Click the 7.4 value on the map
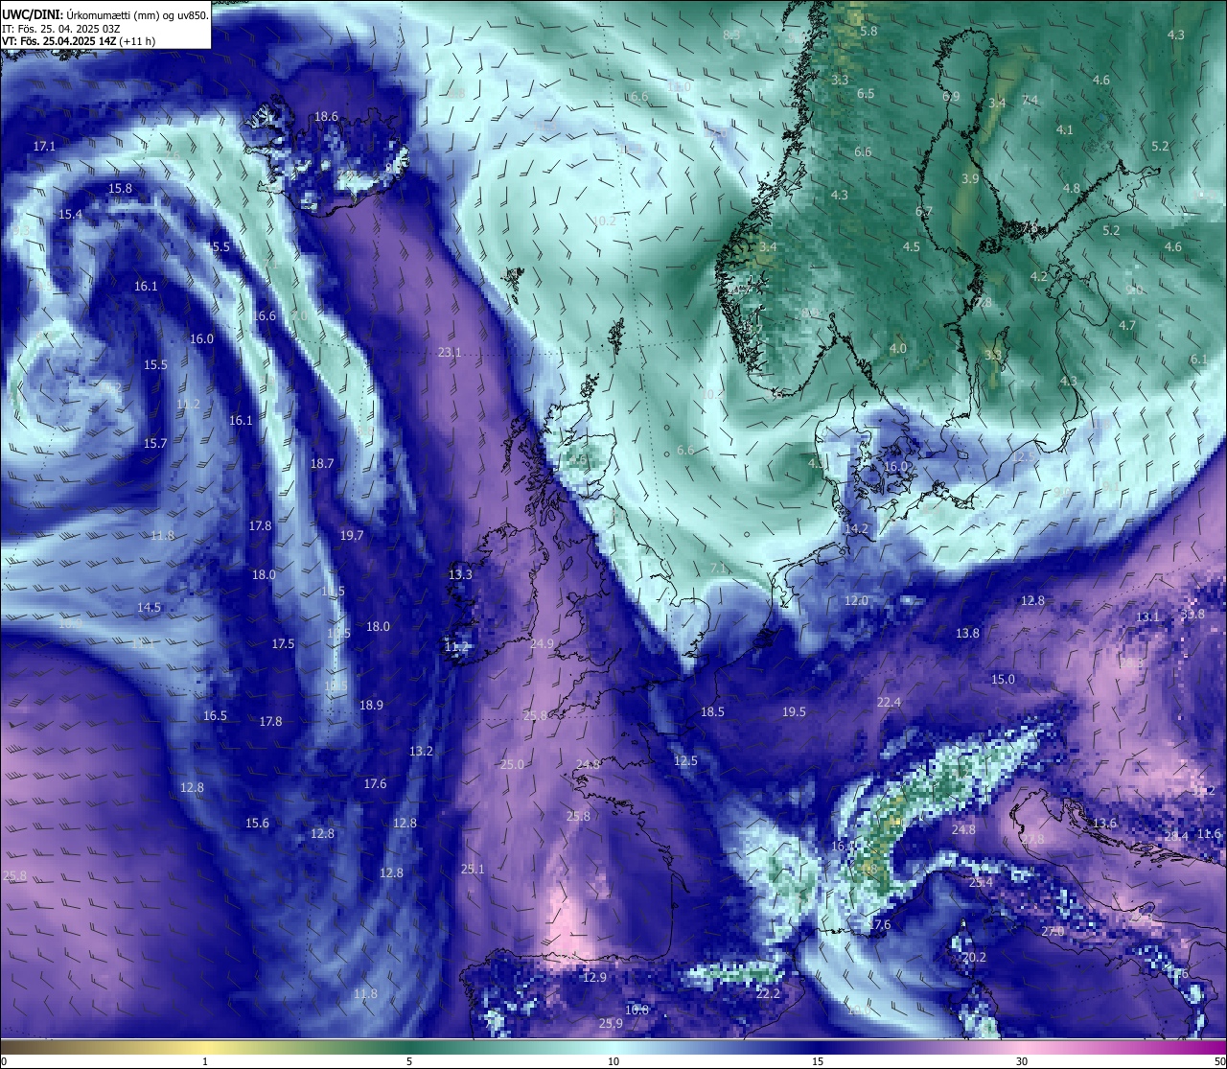Screen dimensions: 1227x1069 (1030, 101)
